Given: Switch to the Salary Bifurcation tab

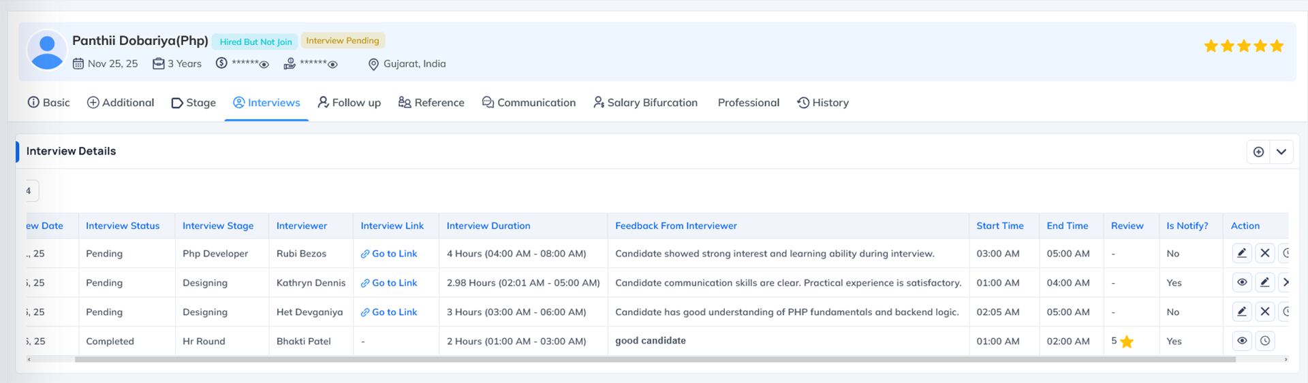Looking at the screenshot, I should (x=645, y=103).
